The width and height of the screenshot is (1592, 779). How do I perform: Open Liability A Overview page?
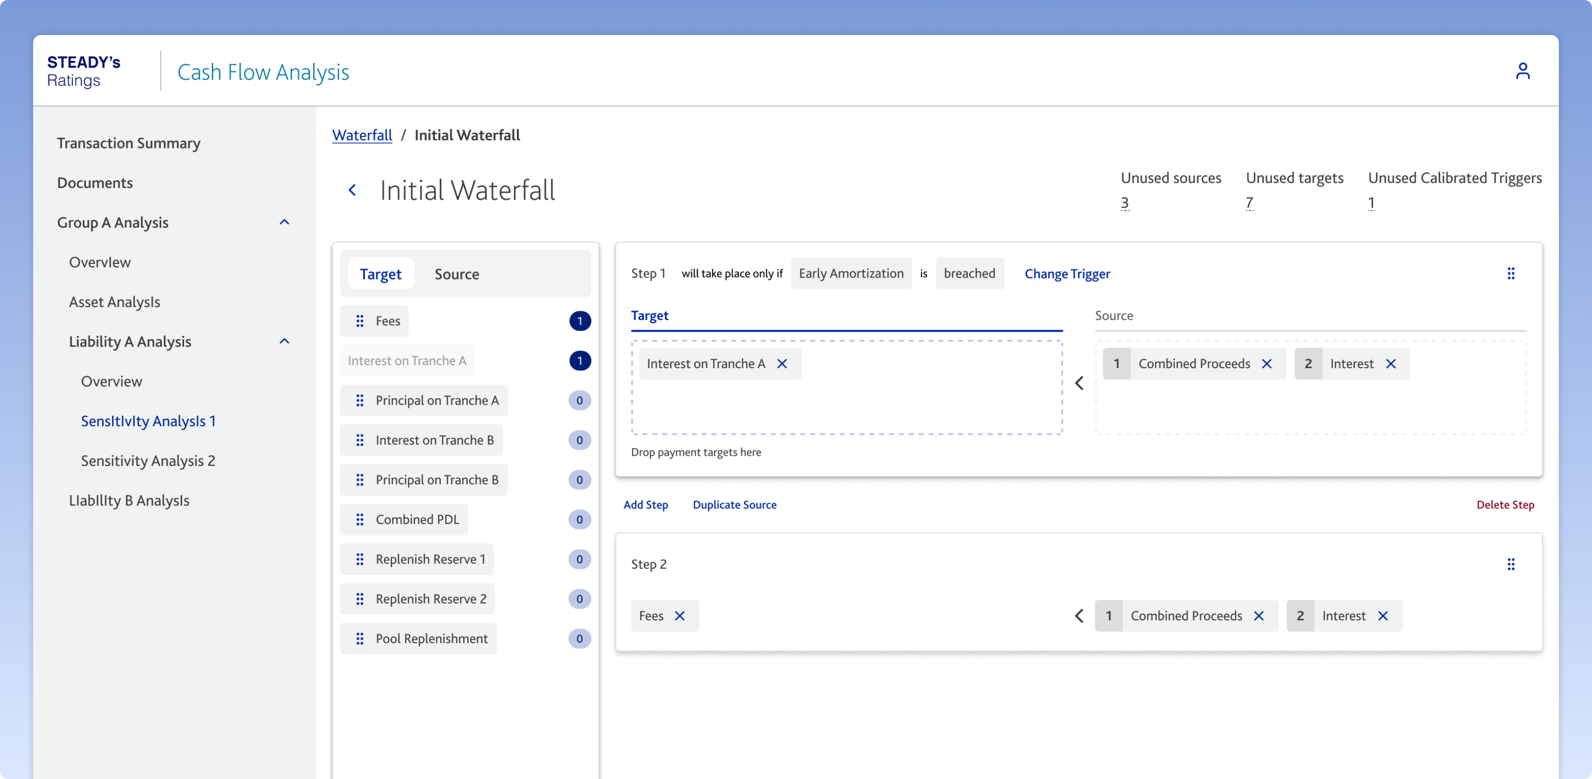coord(111,382)
